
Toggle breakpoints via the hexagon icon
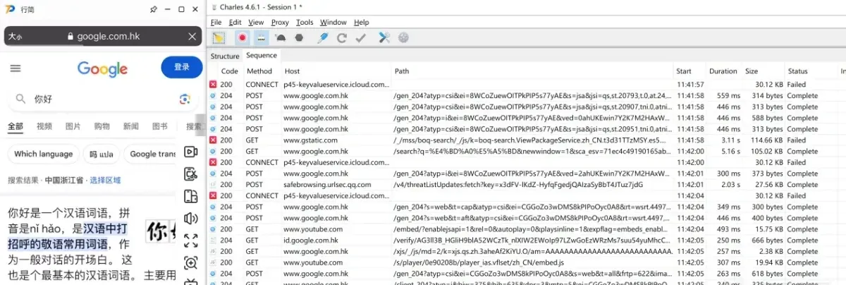pos(299,37)
